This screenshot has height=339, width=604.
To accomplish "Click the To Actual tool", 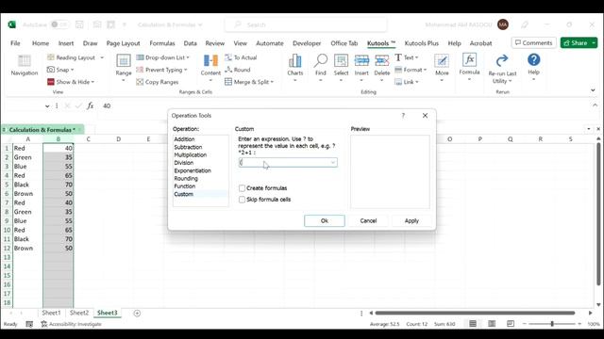I will pos(241,57).
